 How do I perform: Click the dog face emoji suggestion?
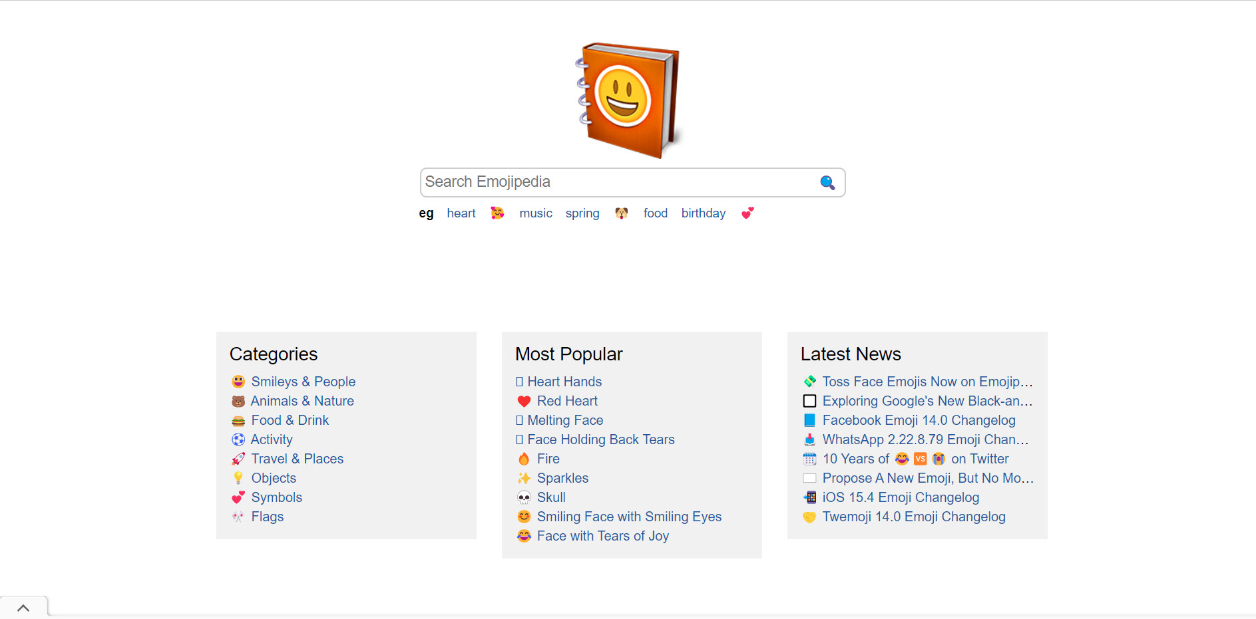pos(621,213)
